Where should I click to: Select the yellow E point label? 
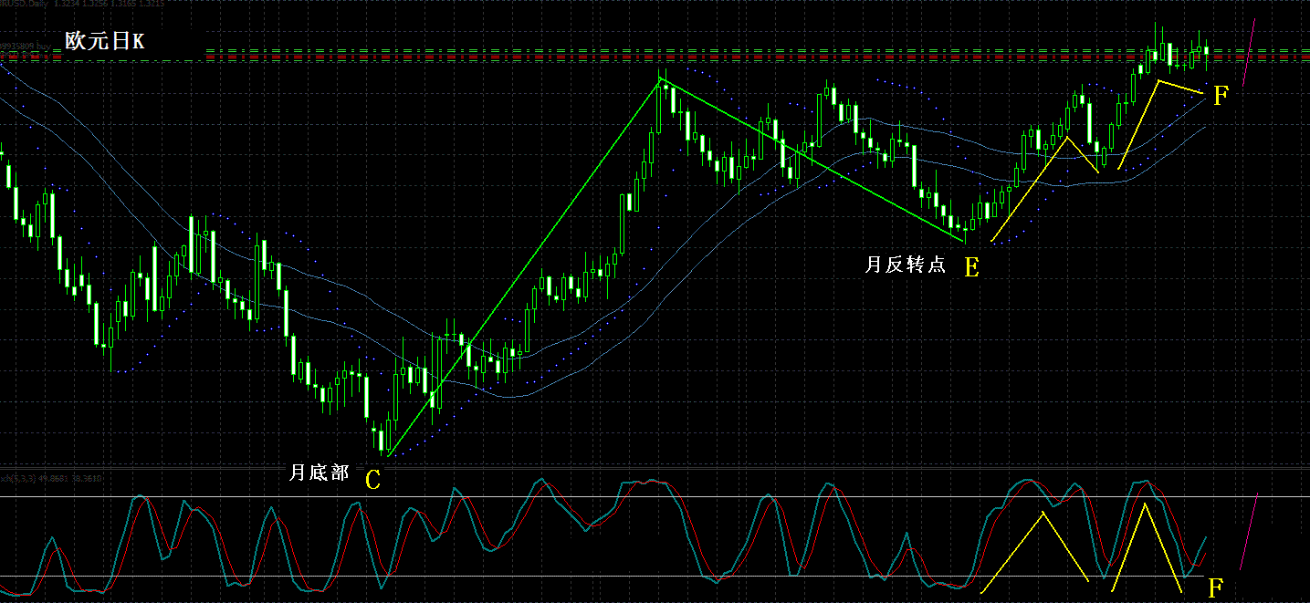[x=971, y=267]
